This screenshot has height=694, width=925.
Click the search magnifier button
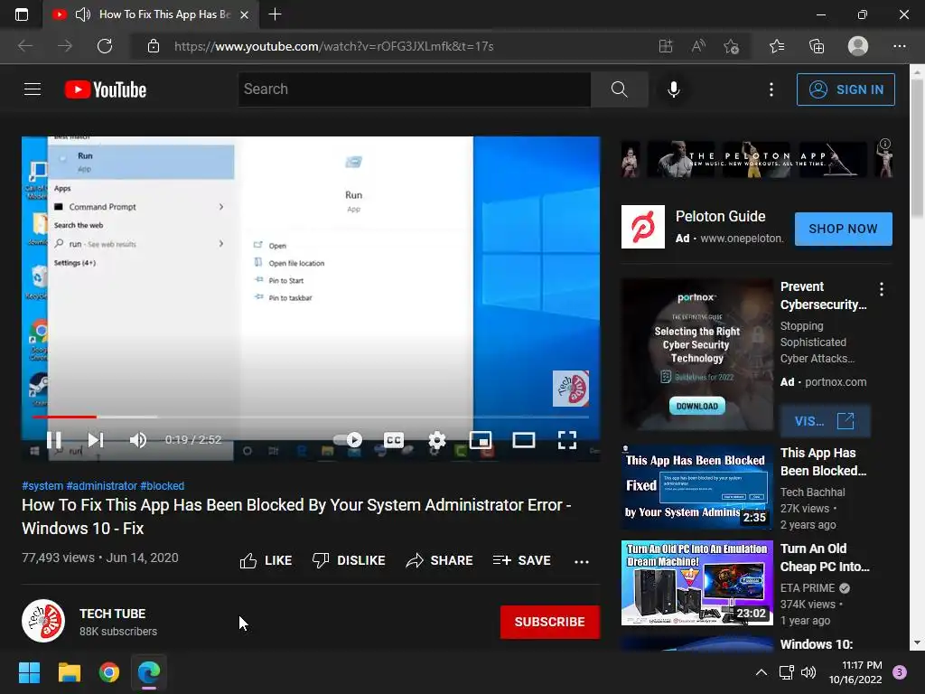point(619,89)
